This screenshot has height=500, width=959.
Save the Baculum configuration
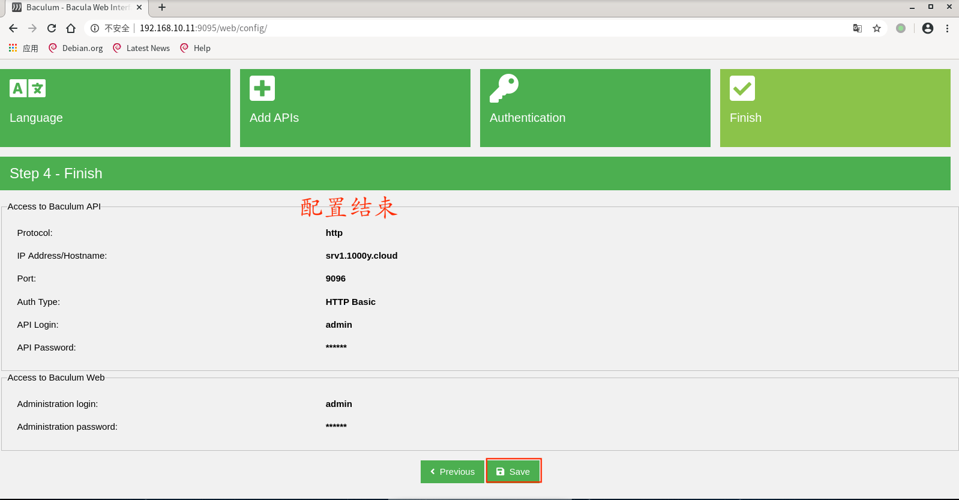[x=513, y=471]
